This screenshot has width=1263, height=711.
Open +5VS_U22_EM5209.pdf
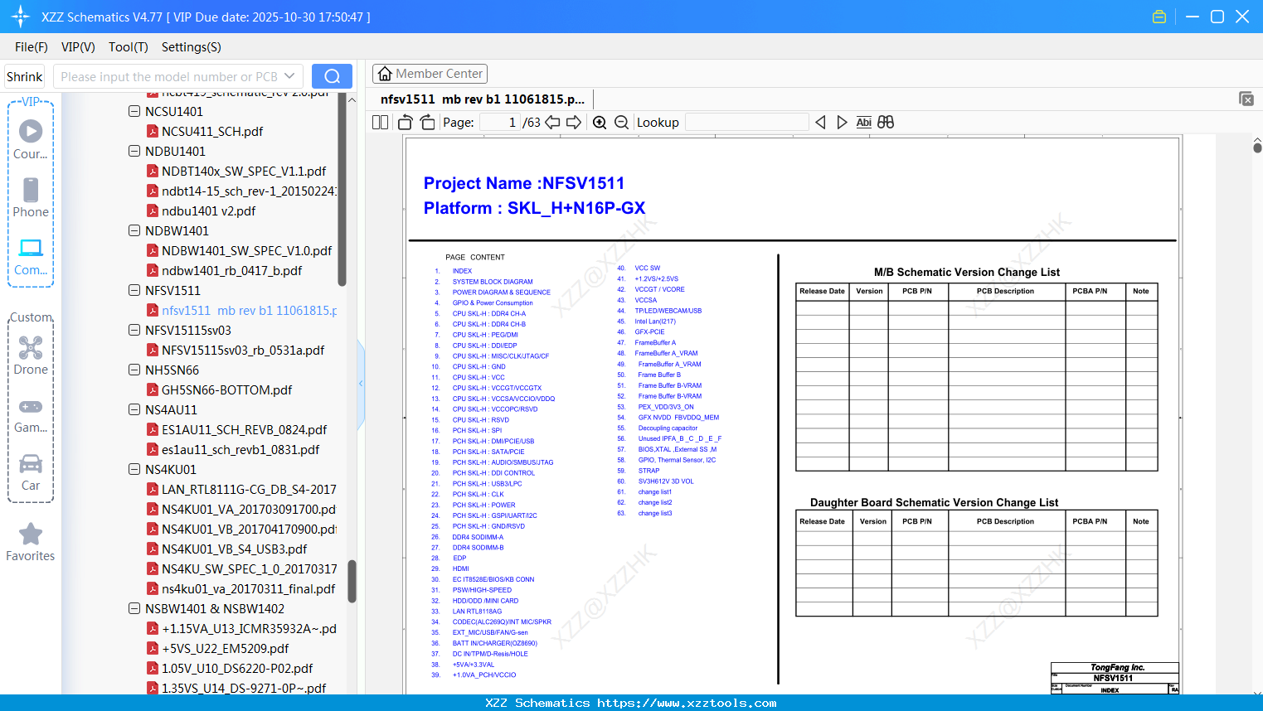226,648
